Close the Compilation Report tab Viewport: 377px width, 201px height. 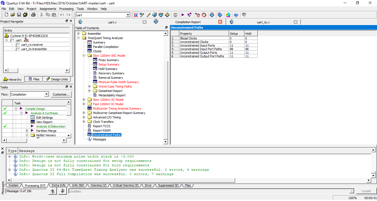(x=220, y=22)
